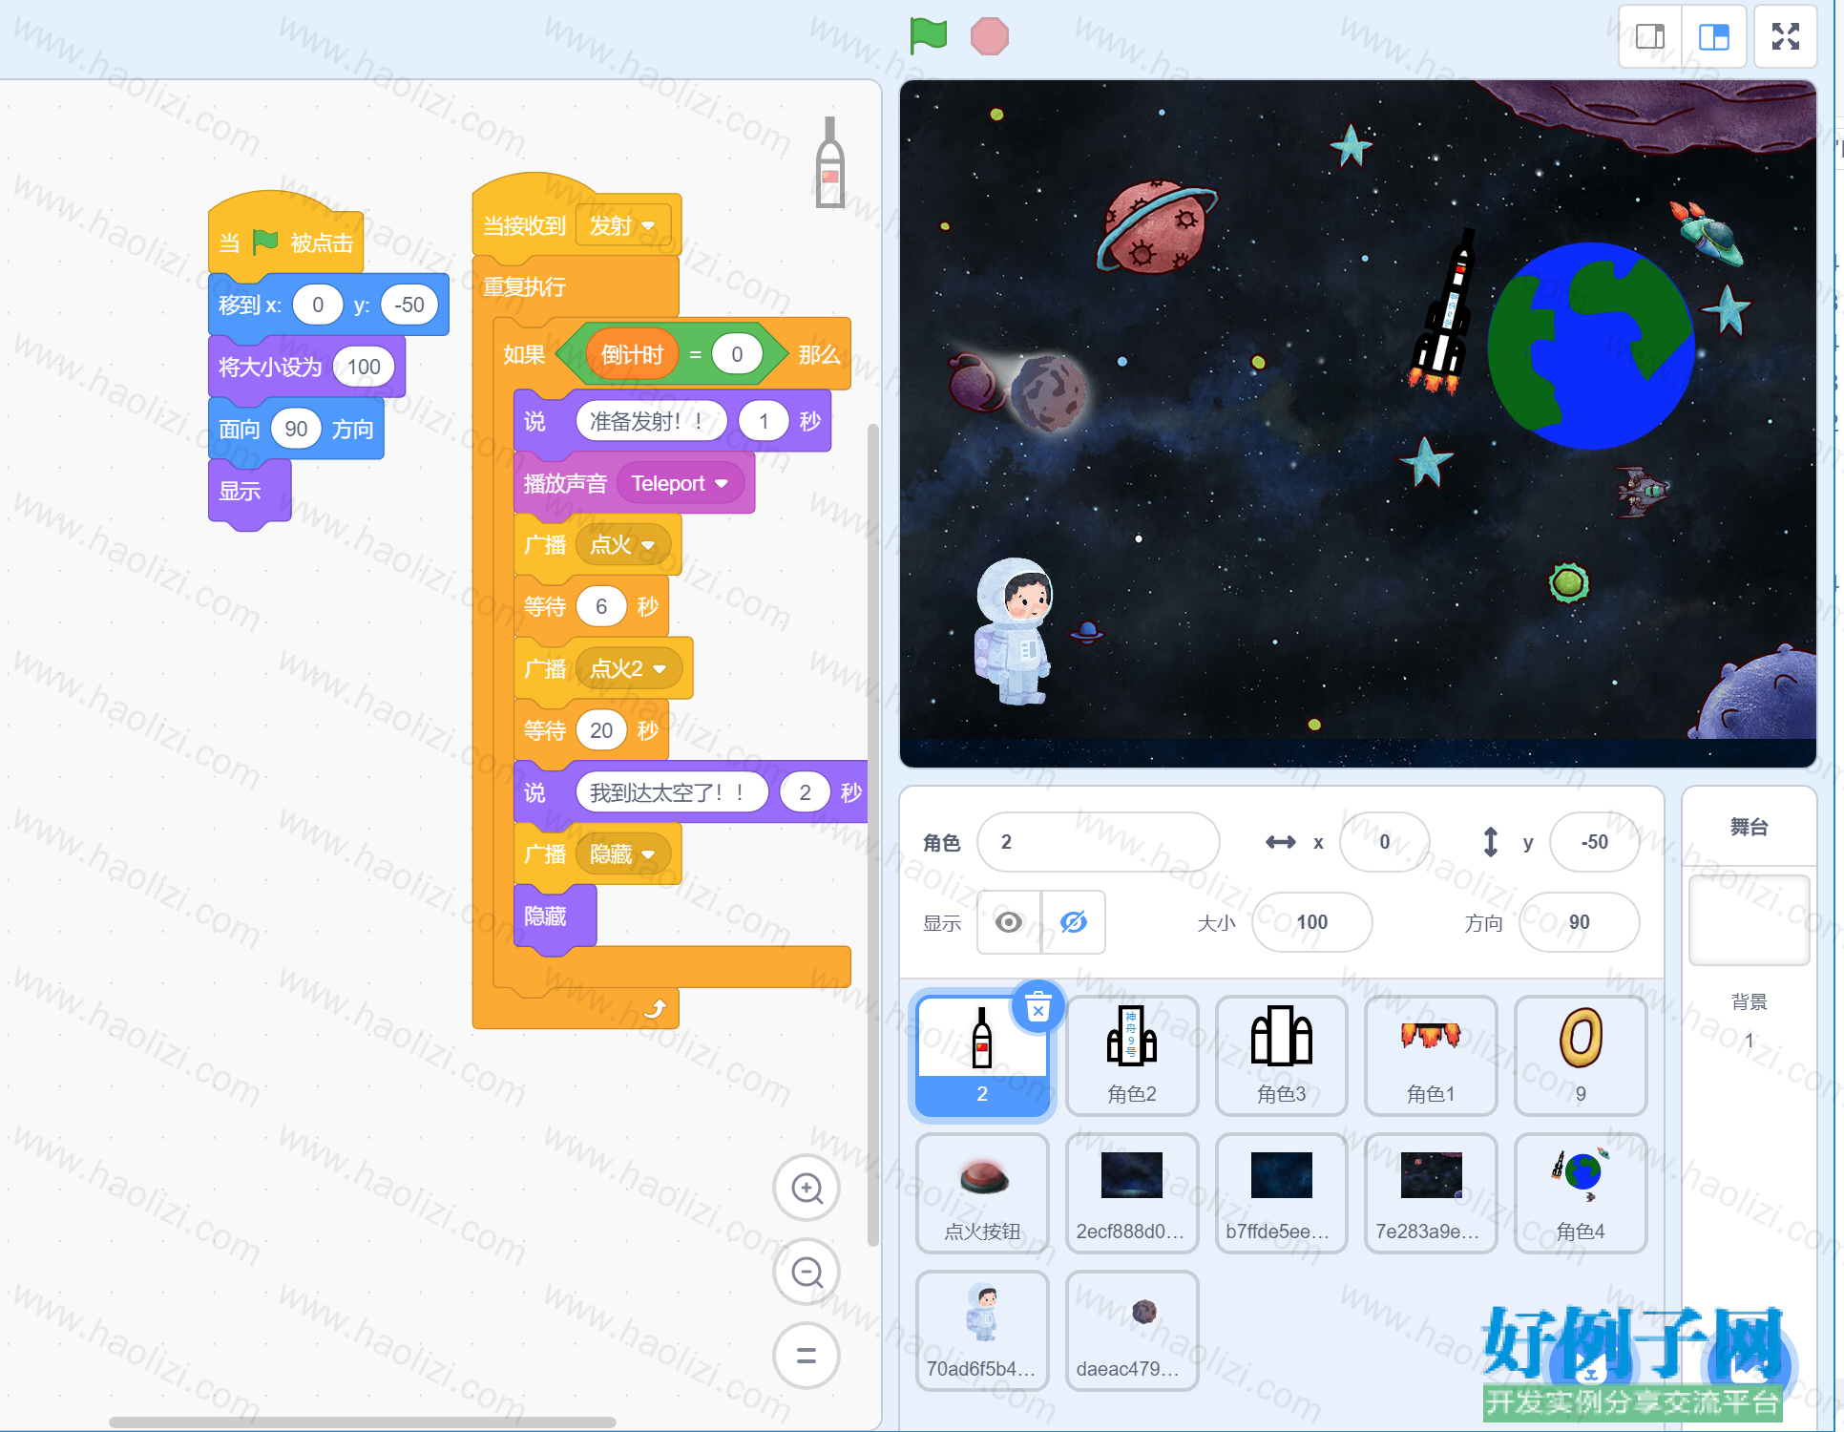Viewport: 1844px width, 1432px height.
Task: Show the sprite with eye icon
Action: 1009,922
